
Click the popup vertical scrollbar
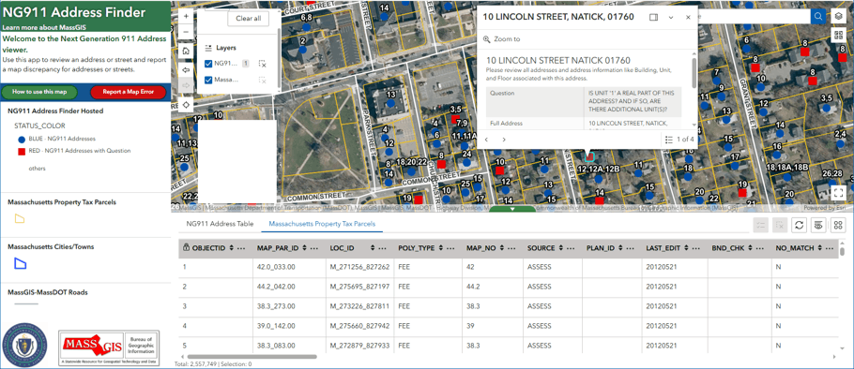pyautogui.click(x=694, y=73)
